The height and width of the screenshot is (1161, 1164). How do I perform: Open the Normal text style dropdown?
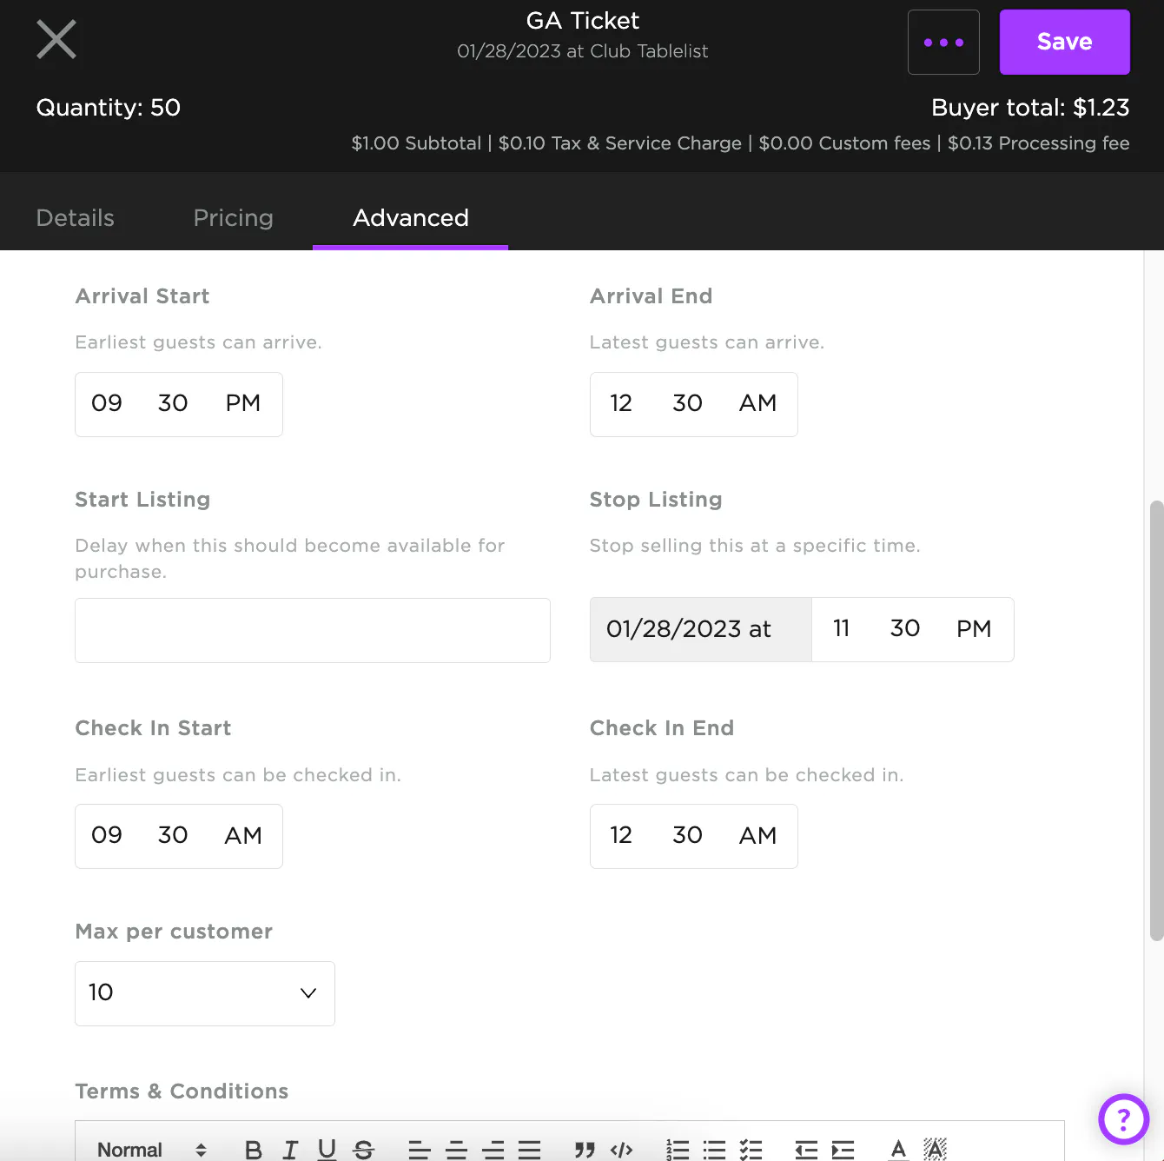152,1150
